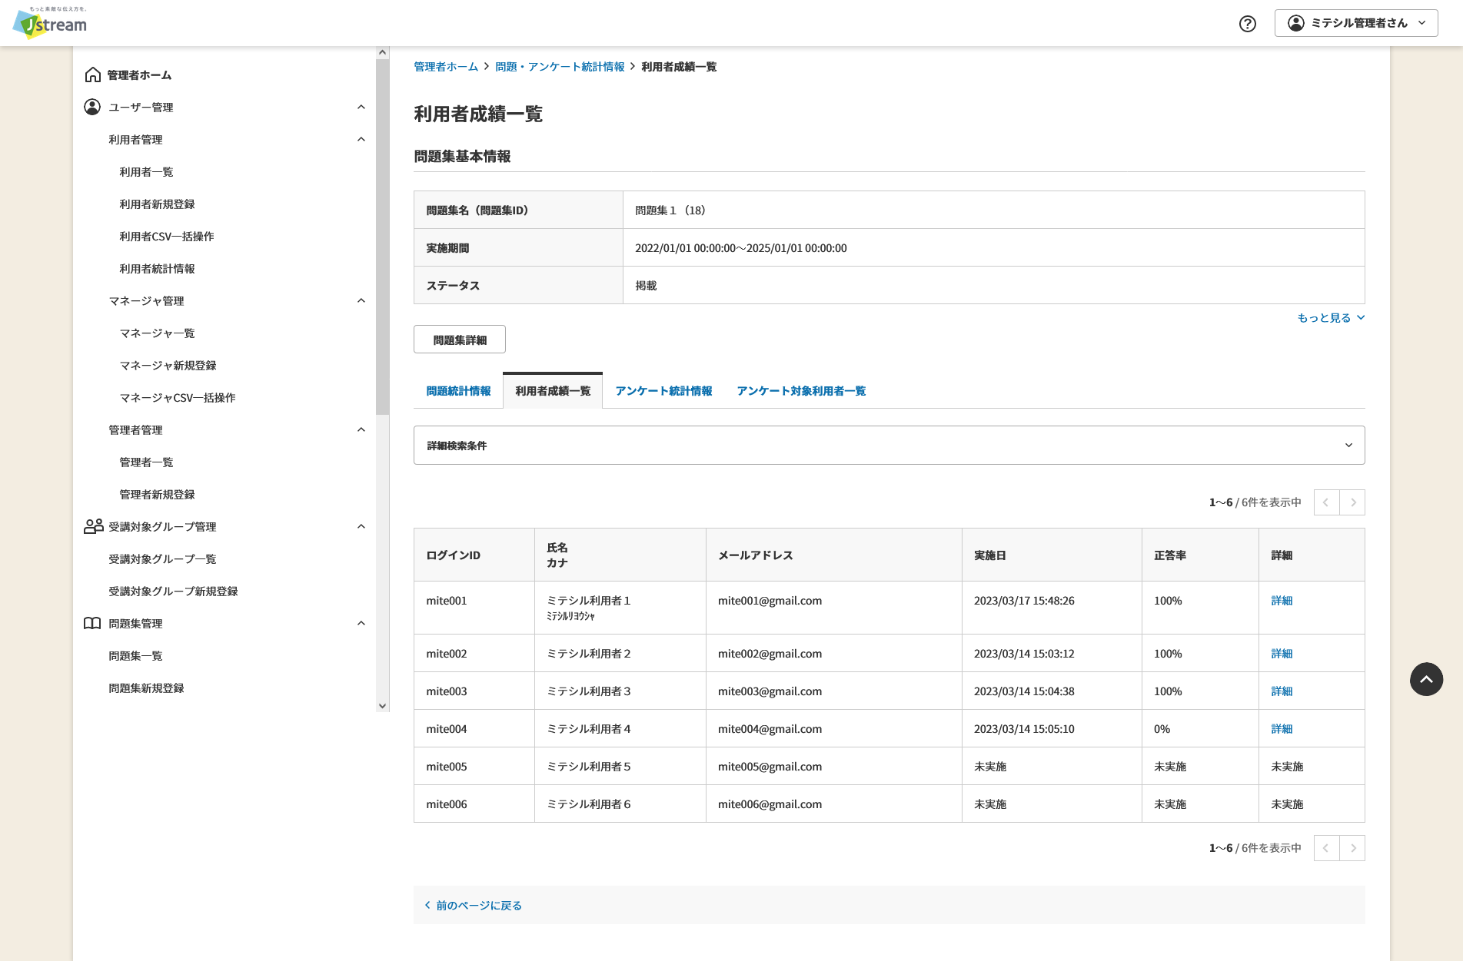Collapse the 受講対象グループ管理 section
This screenshot has width=1463, height=961.
point(361,526)
